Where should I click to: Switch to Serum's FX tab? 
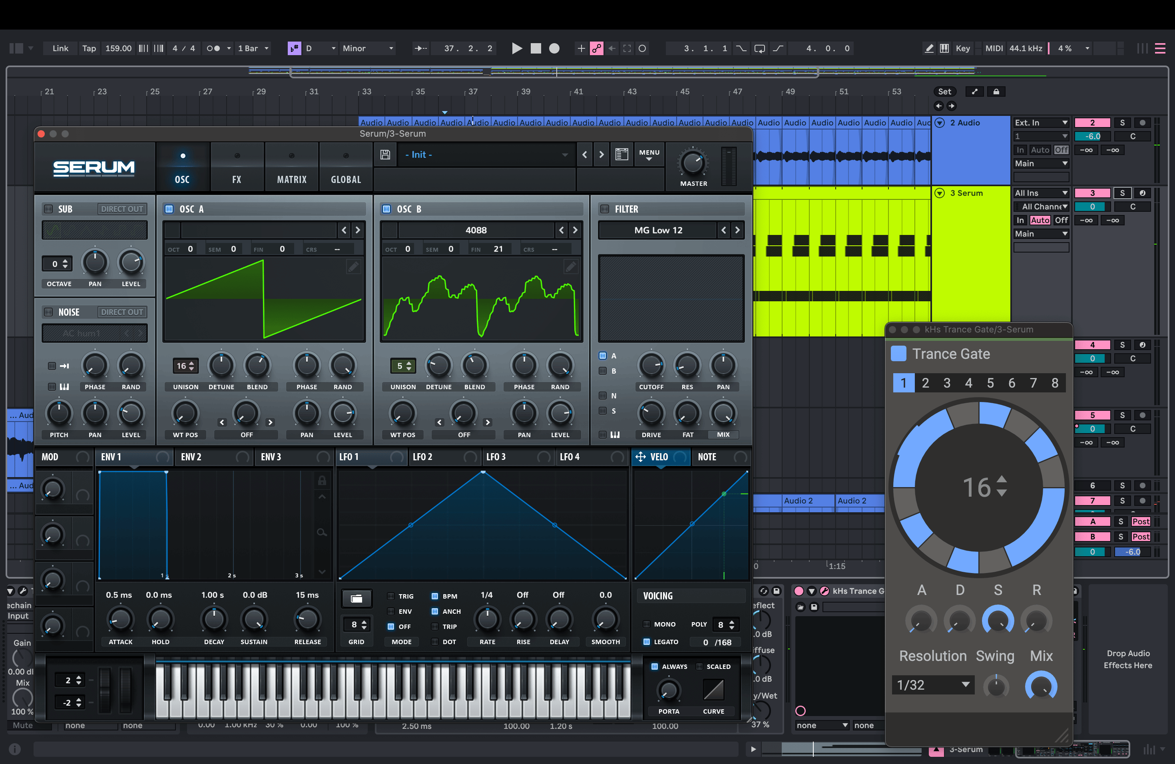click(237, 167)
